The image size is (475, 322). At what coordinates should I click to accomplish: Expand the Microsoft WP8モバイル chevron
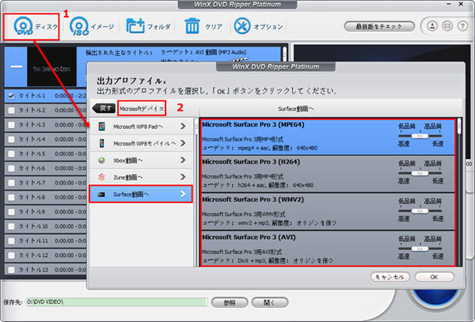point(183,143)
